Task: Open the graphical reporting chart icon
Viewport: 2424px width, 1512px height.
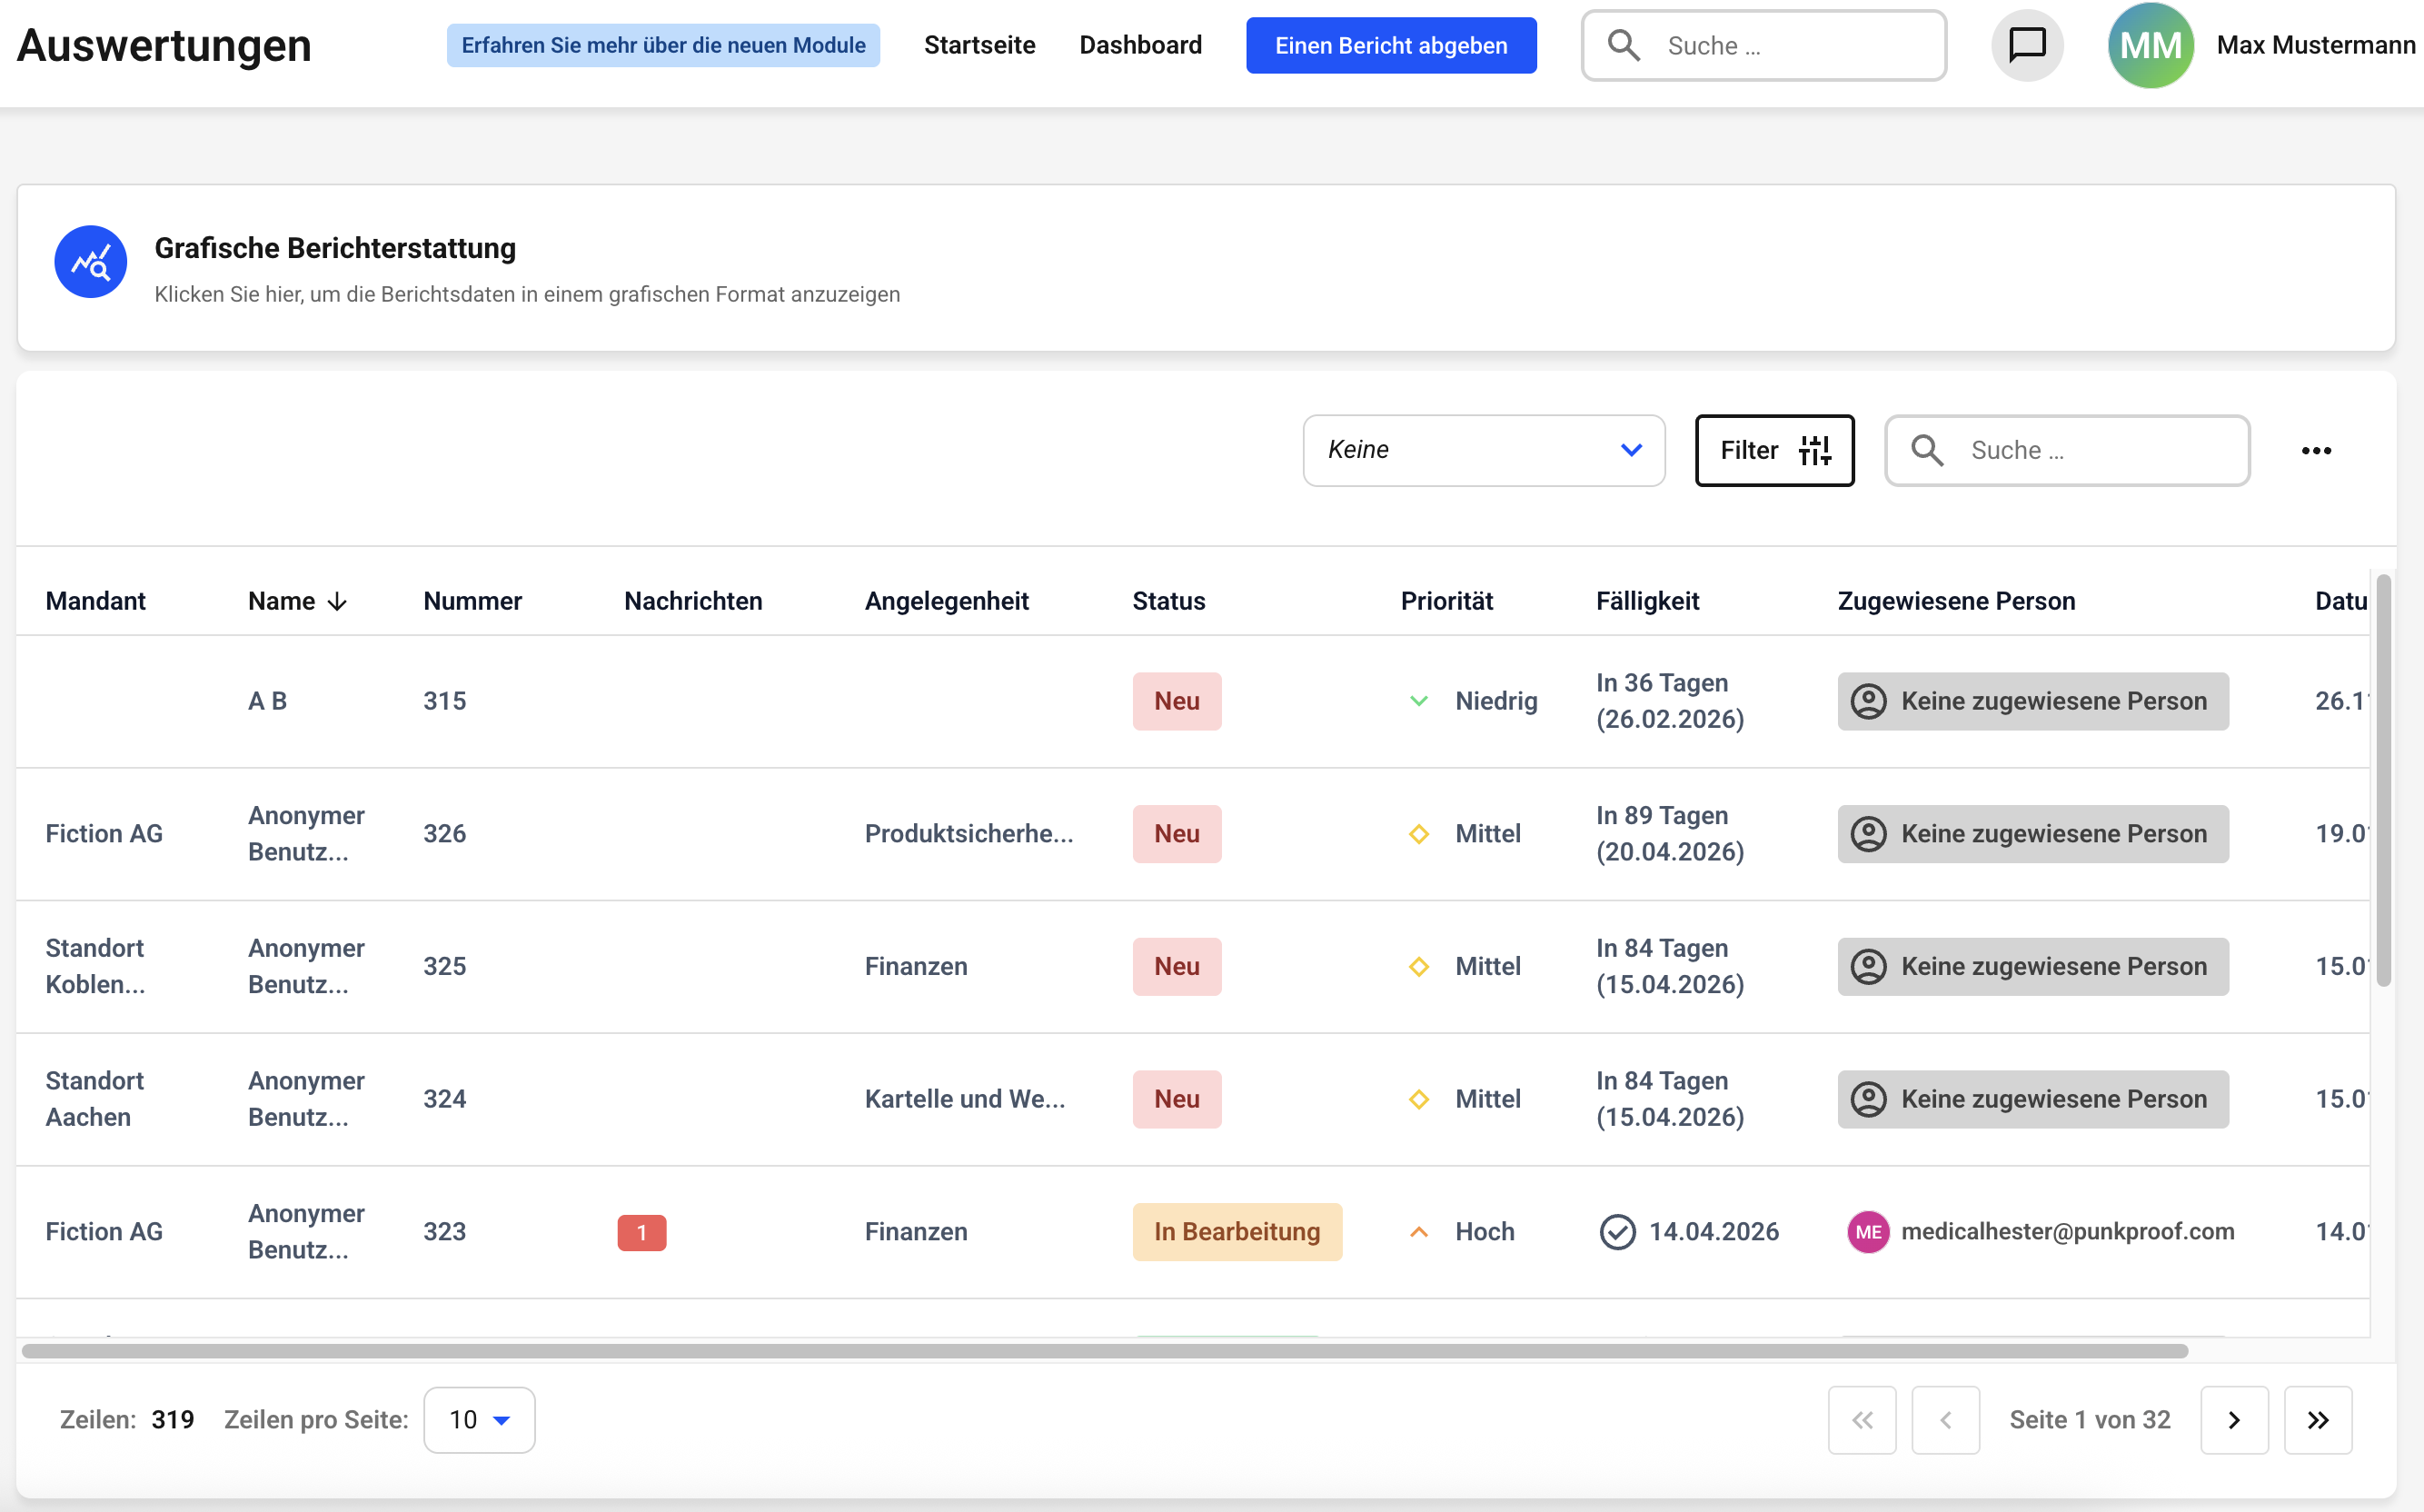Action: (90, 262)
